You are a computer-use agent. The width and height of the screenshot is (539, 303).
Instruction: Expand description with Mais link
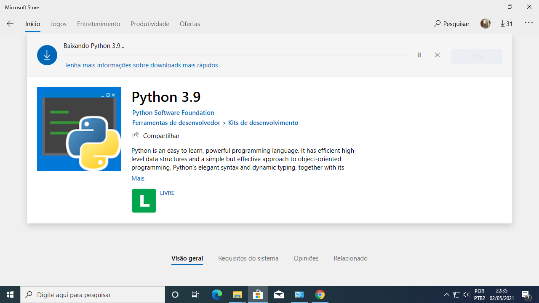138,178
